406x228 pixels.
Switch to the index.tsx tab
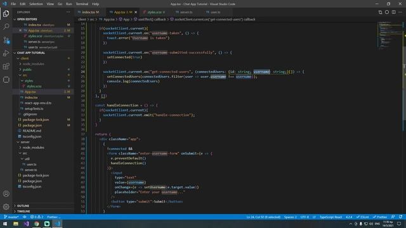point(90,12)
